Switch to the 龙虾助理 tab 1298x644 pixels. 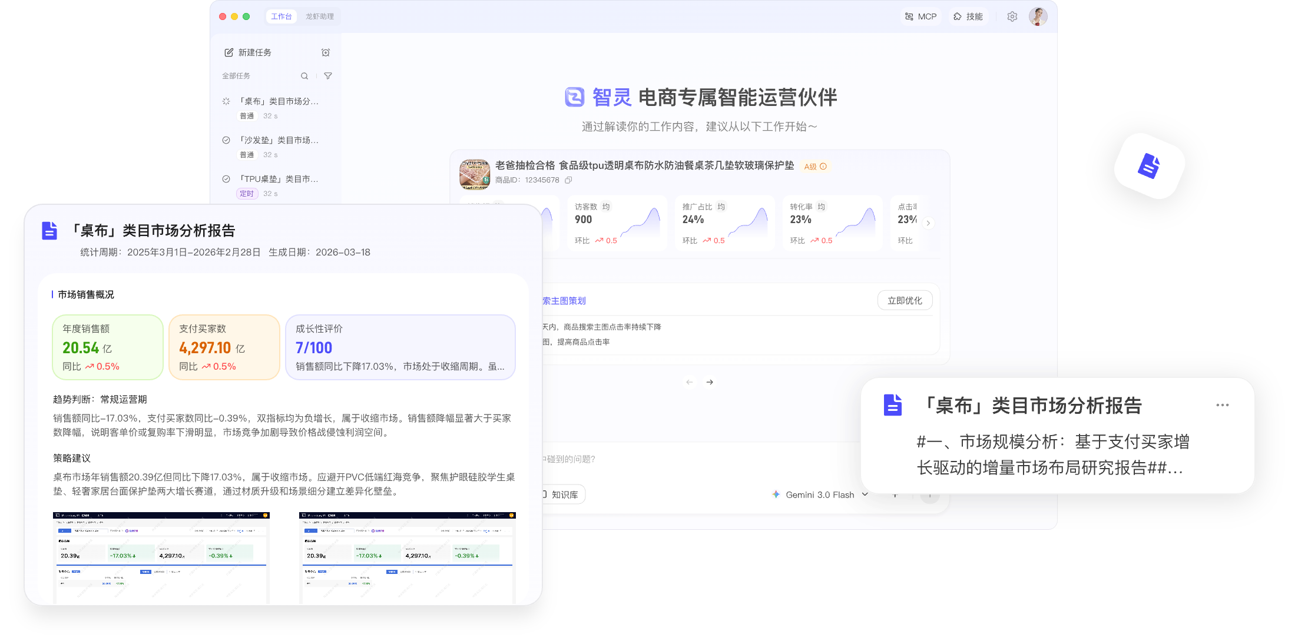point(321,16)
